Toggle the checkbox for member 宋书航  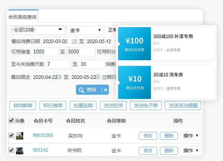(11, 150)
